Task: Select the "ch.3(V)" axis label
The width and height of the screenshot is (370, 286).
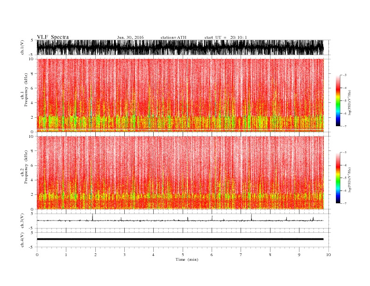Action: coord(22,221)
